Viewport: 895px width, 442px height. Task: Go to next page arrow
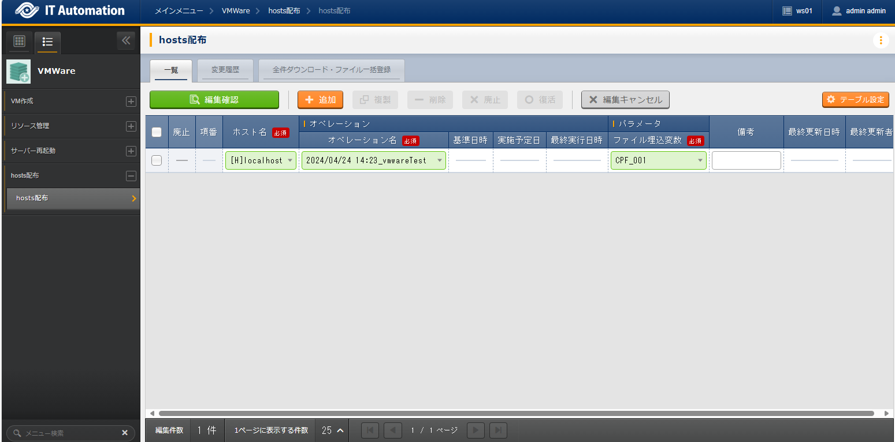point(476,430)
